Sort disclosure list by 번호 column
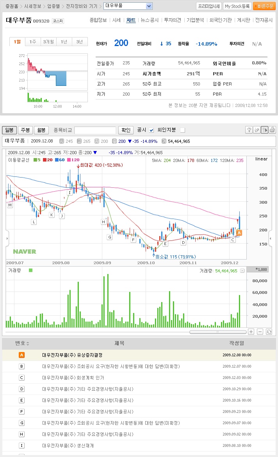 [x=22, y=343]
